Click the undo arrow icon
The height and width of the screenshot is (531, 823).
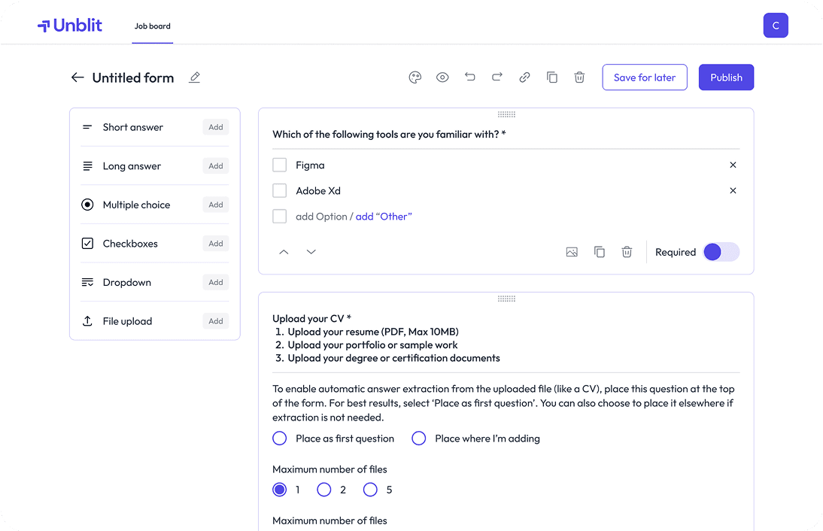(470, 77)
